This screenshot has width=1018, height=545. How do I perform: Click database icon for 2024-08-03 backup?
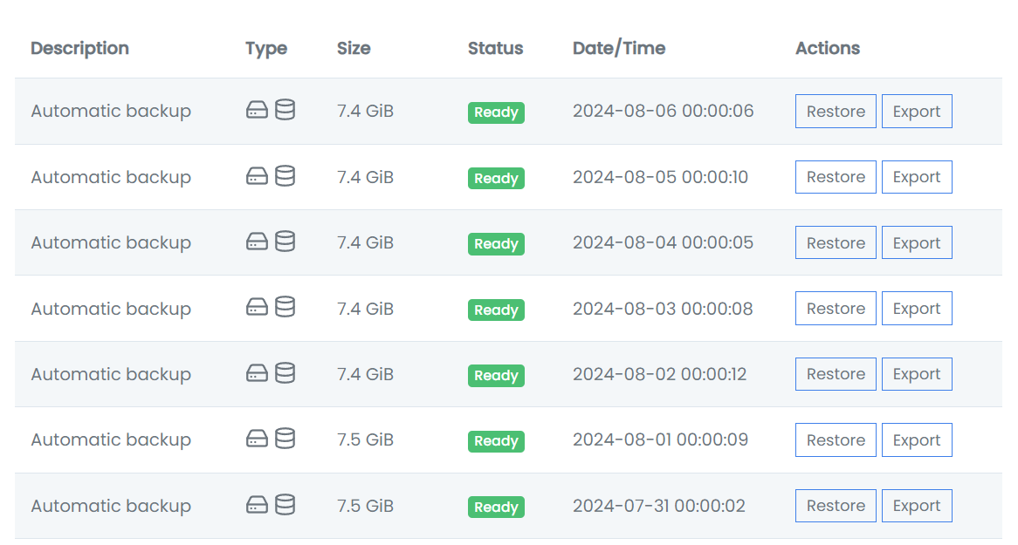pyautogui.click(x=285, y=308)
